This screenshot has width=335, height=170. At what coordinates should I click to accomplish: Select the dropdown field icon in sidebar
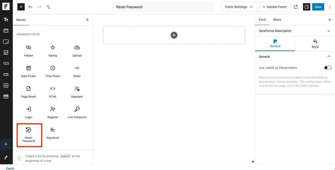[6, 75]
